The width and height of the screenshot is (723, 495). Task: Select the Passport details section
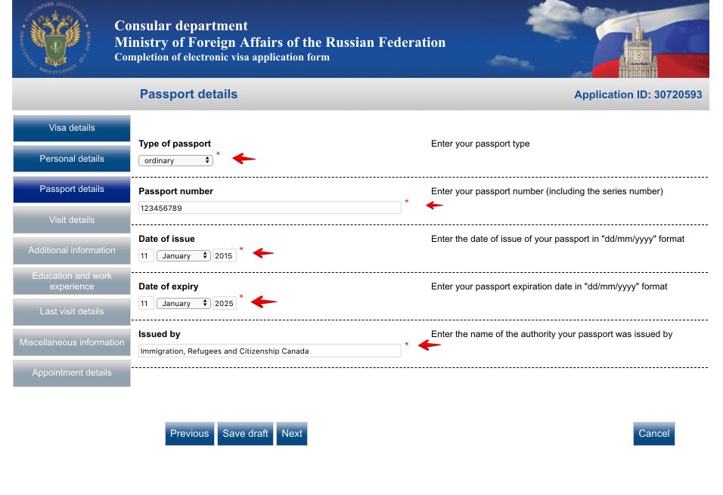click(72, 189)
